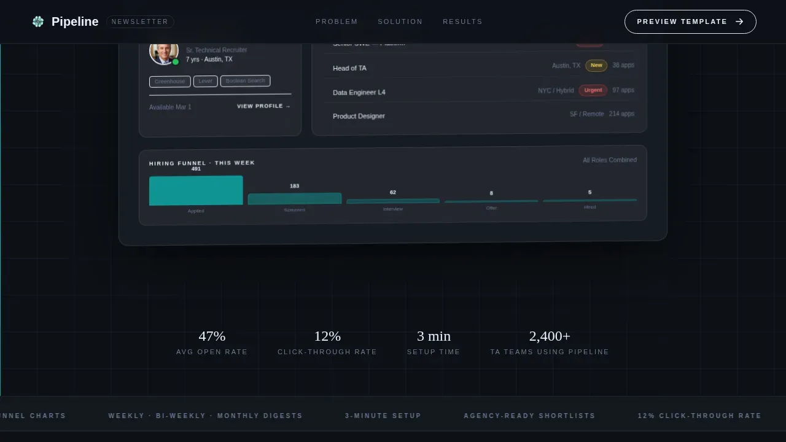The height and width of the screenshot is (442, 786).
Task: Click the Pipeline brand name
Action: (75, 21)
